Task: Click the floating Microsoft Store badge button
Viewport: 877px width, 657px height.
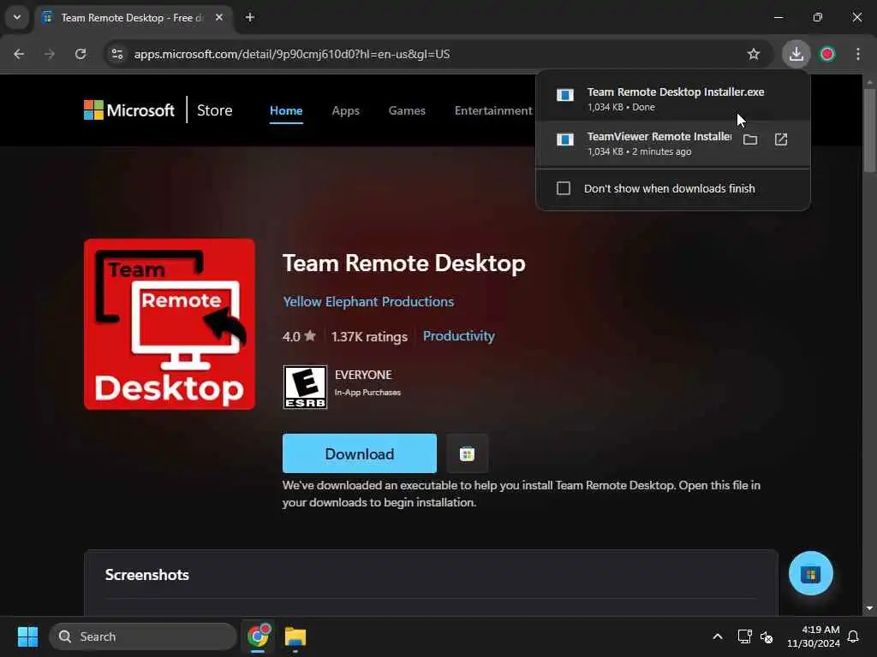Action: 810,573
